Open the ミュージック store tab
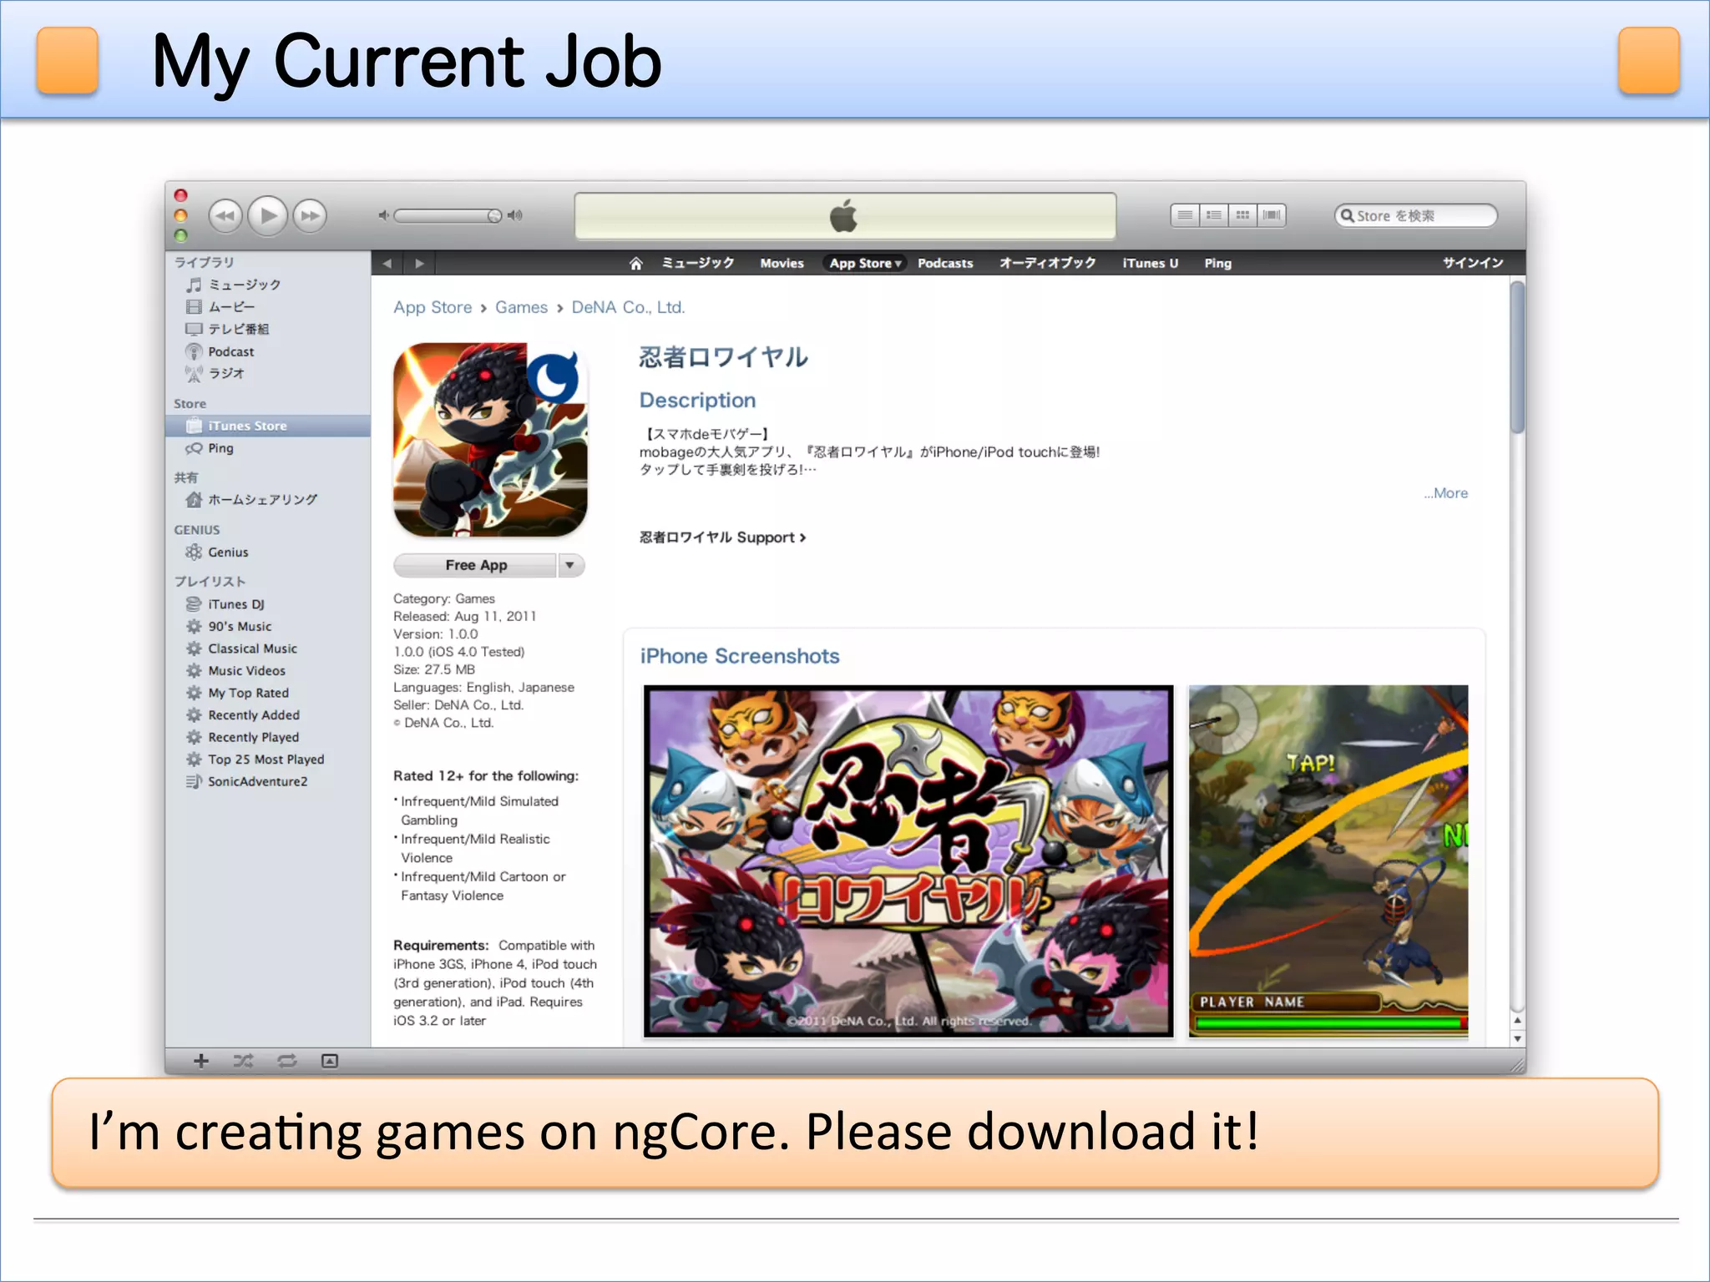 [698, 263]
